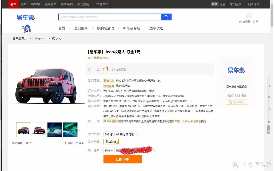
Task: Select the 到店为准 color option
Action: 111,142
